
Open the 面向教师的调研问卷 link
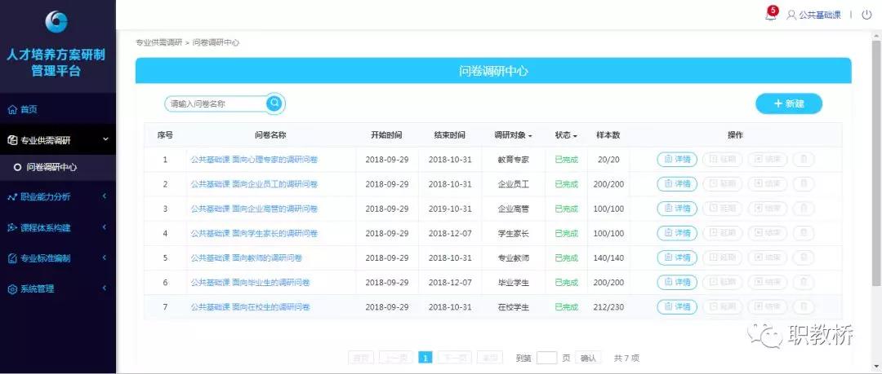pyautogui.click(x=246, y=258)
